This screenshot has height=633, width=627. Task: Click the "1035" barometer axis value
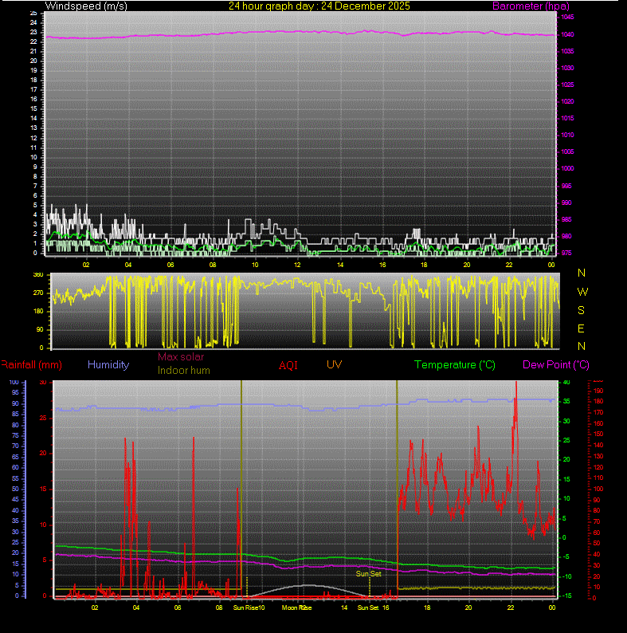(x=567, y=51)
